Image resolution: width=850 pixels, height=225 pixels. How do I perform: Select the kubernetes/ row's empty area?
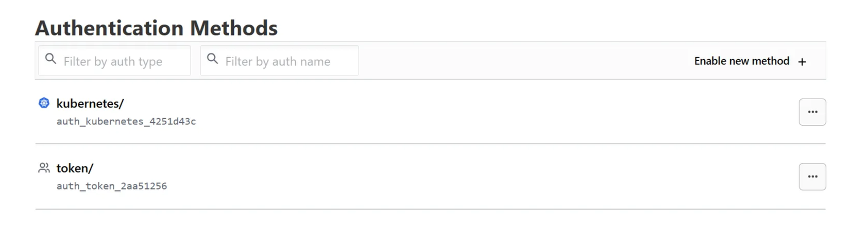point(464,112)
